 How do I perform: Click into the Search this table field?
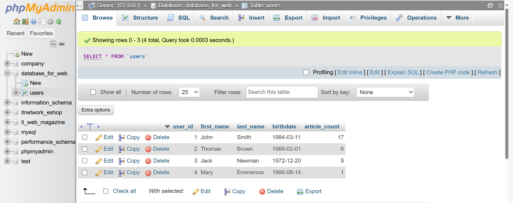tap(282, 92)
